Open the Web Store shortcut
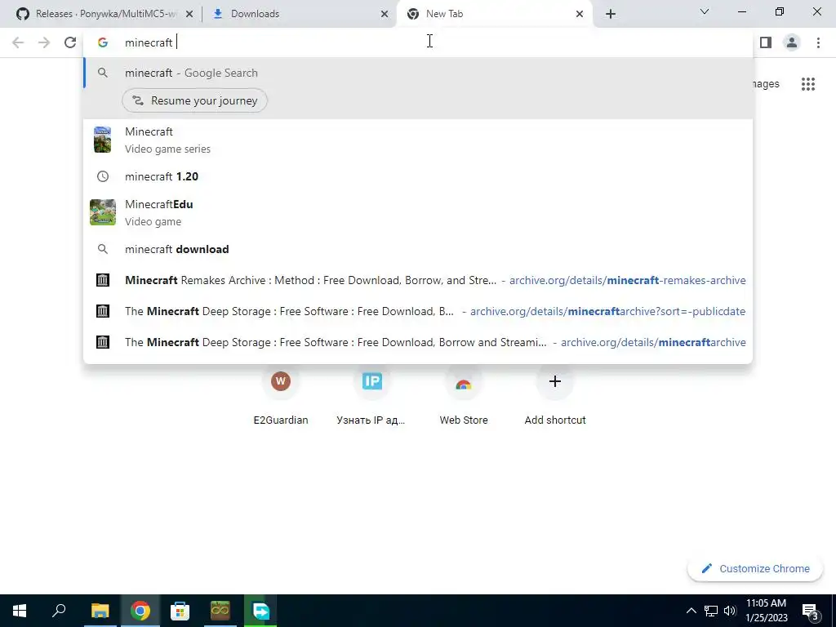This screenshot has height=627, width=836. [x=464, y=396]
